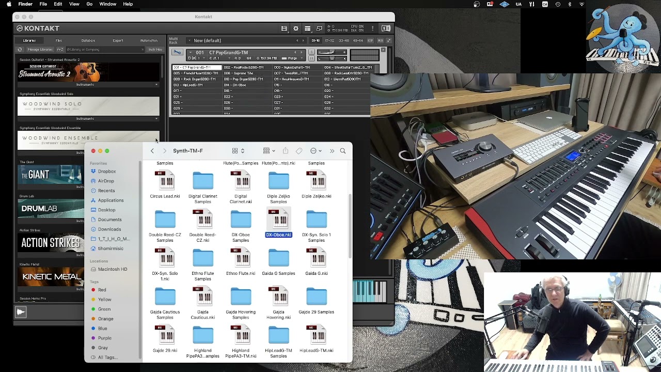
Task: Adjust the instrument volume slider
Action: pyautogui.click(x=332, y=52)
